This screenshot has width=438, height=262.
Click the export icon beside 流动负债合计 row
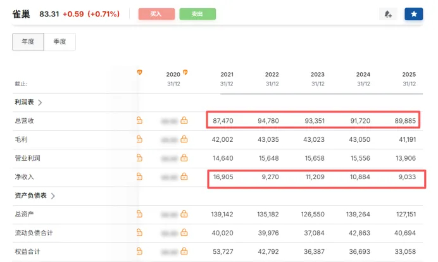[x=139, y=234]
